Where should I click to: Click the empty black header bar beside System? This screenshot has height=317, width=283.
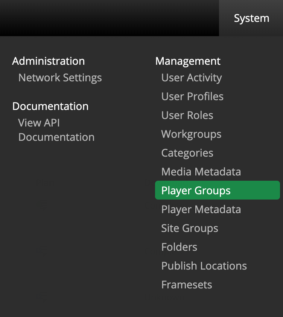109,18
